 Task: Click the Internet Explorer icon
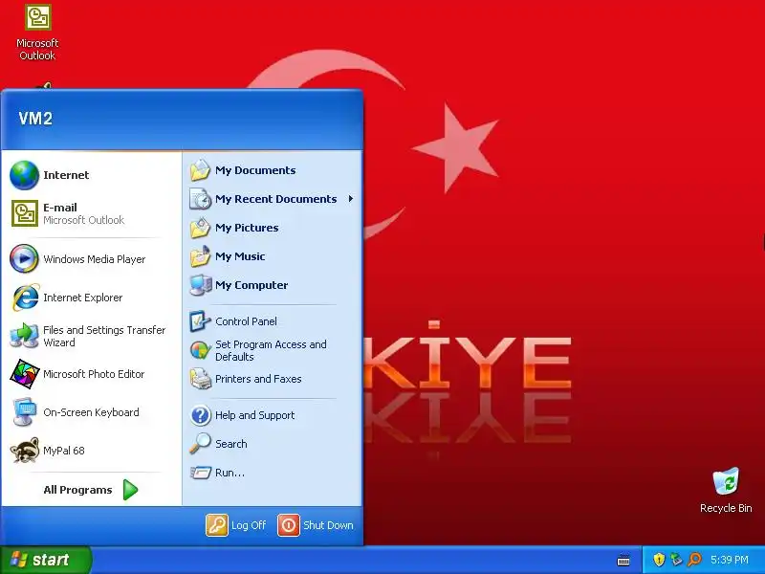tap(25, 298)
